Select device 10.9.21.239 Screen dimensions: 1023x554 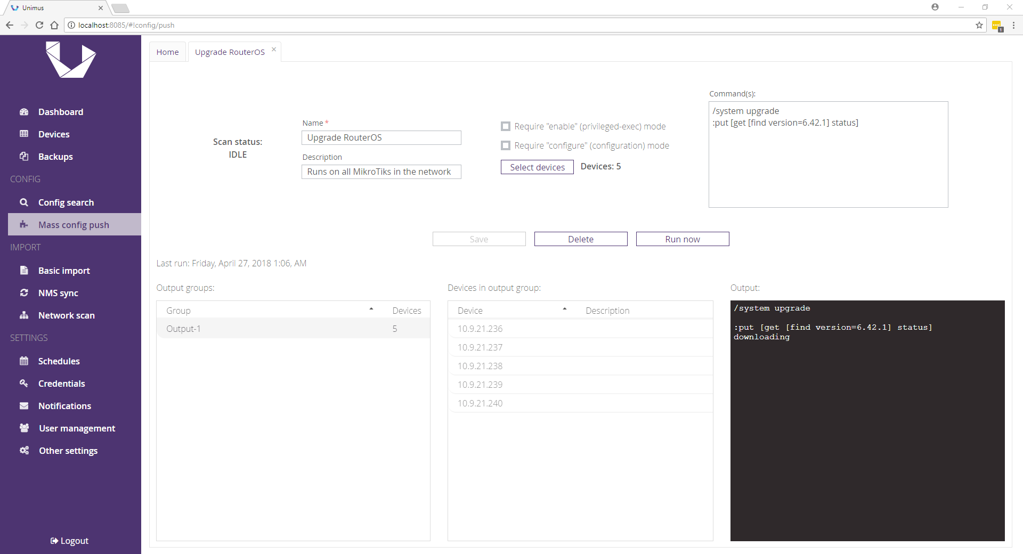point(580,385)
